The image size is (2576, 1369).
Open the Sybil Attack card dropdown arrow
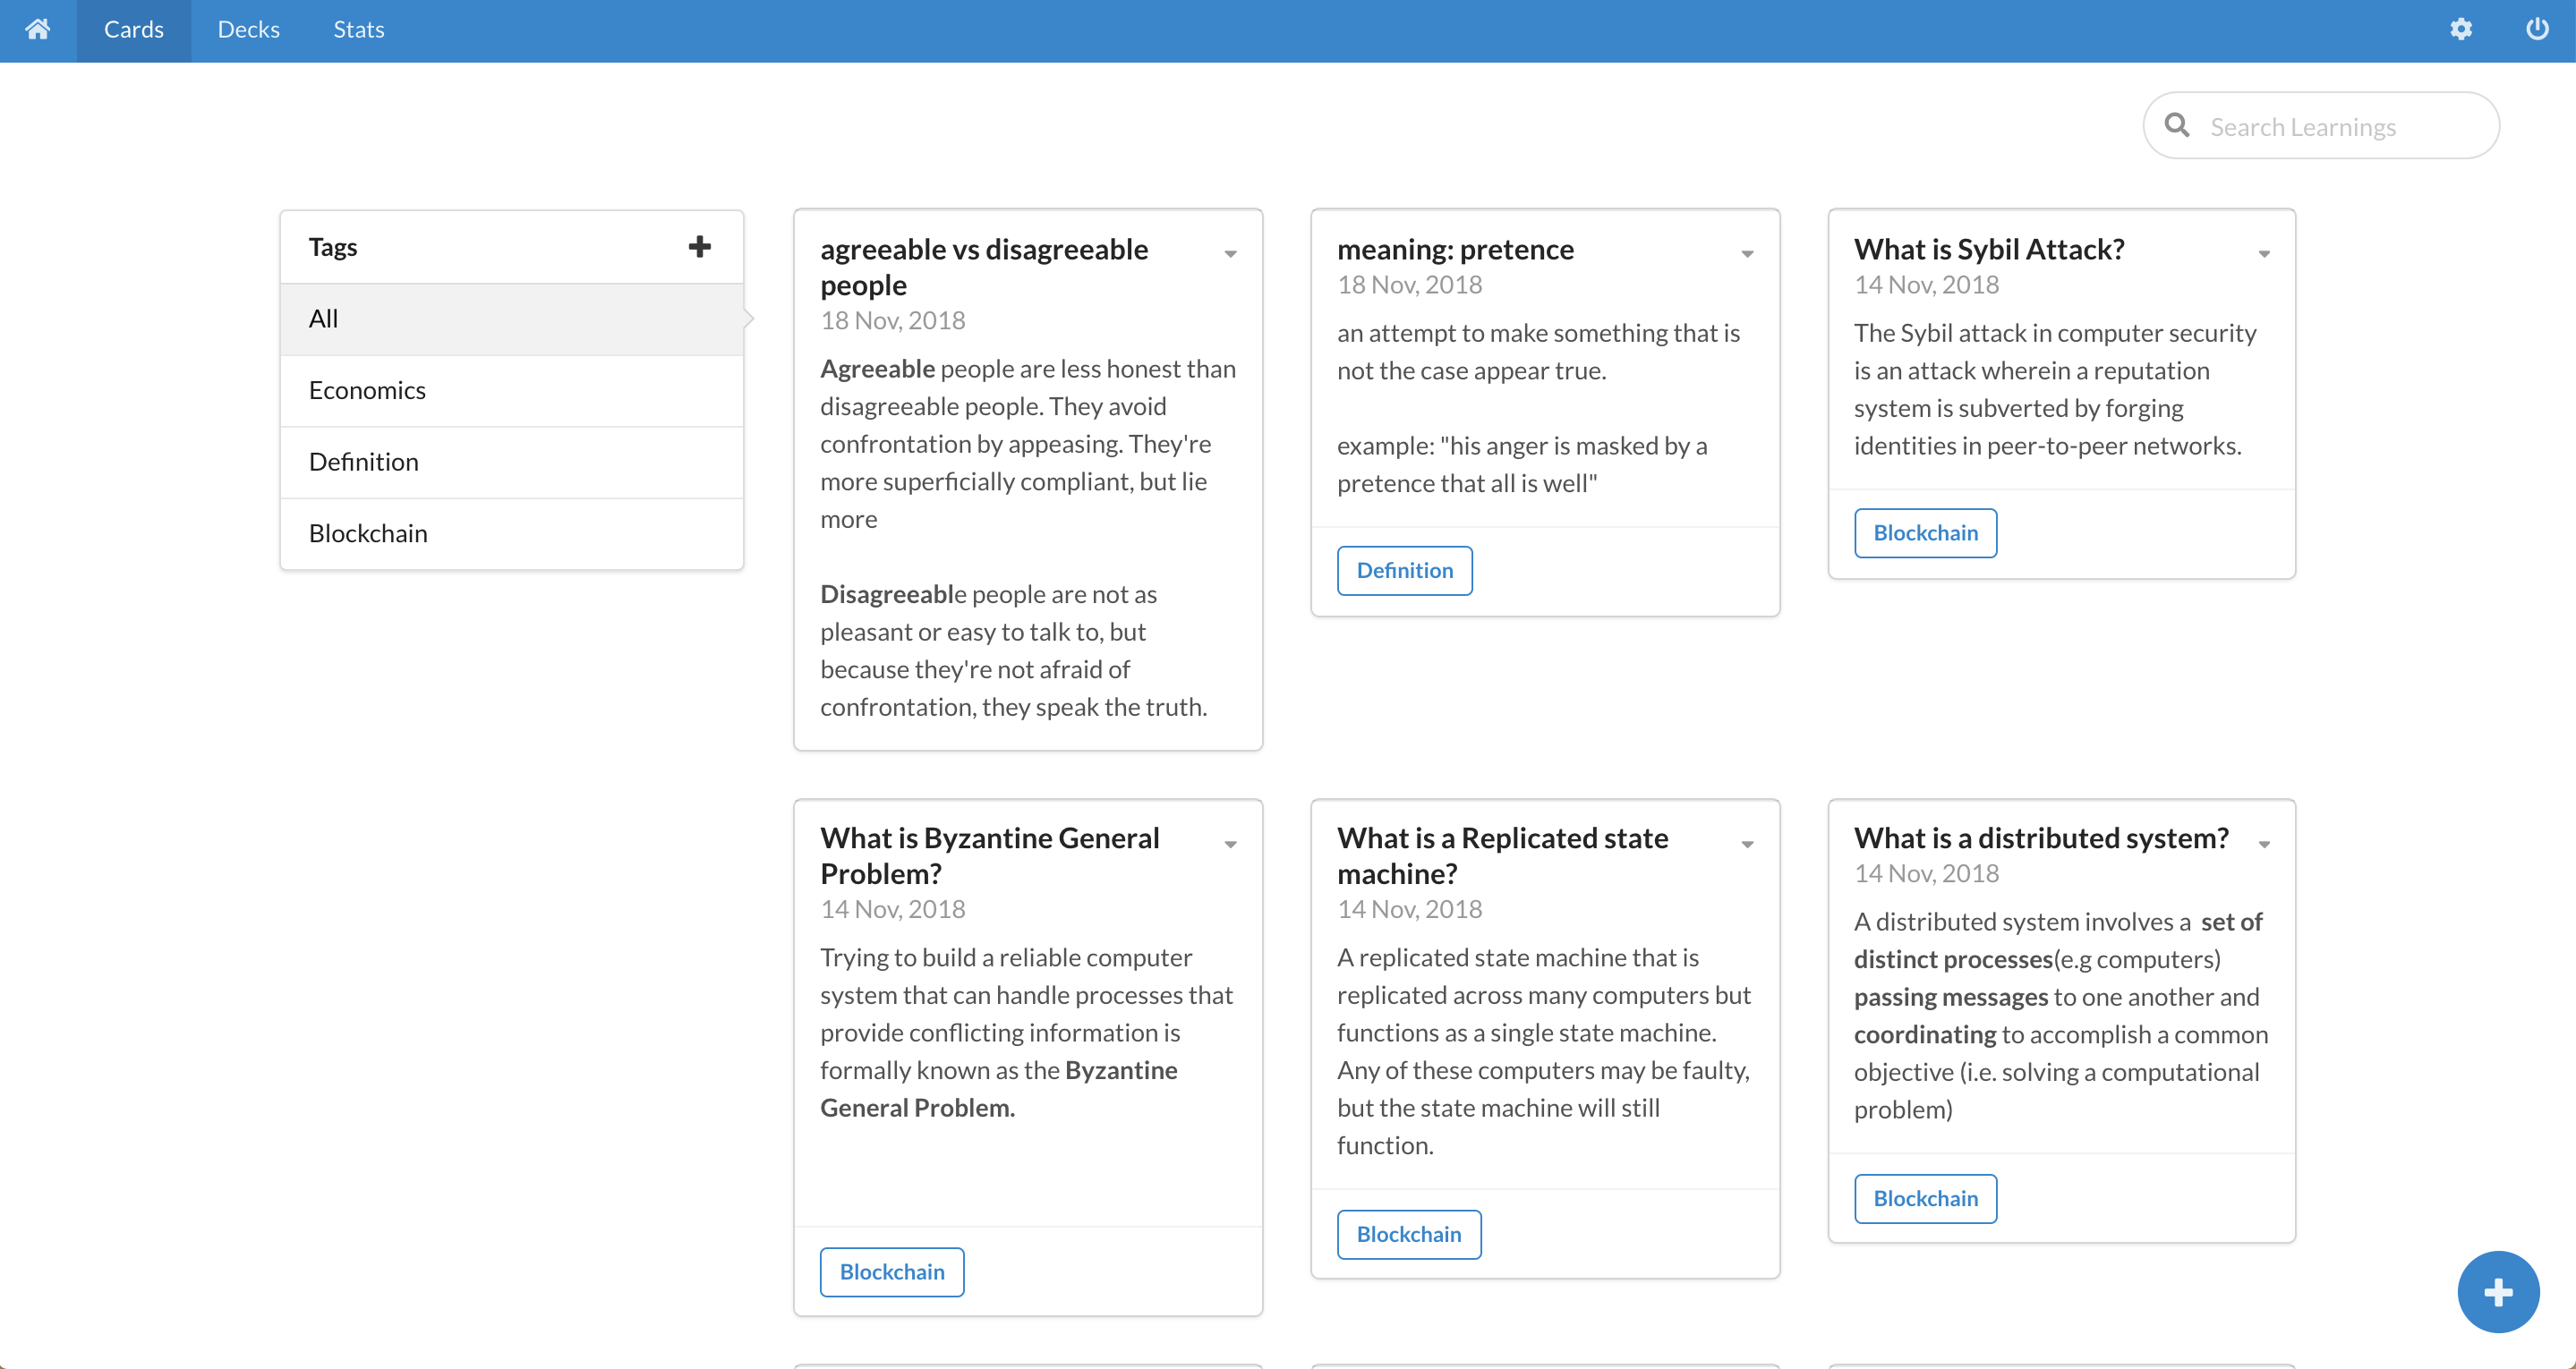point(2264,254)
